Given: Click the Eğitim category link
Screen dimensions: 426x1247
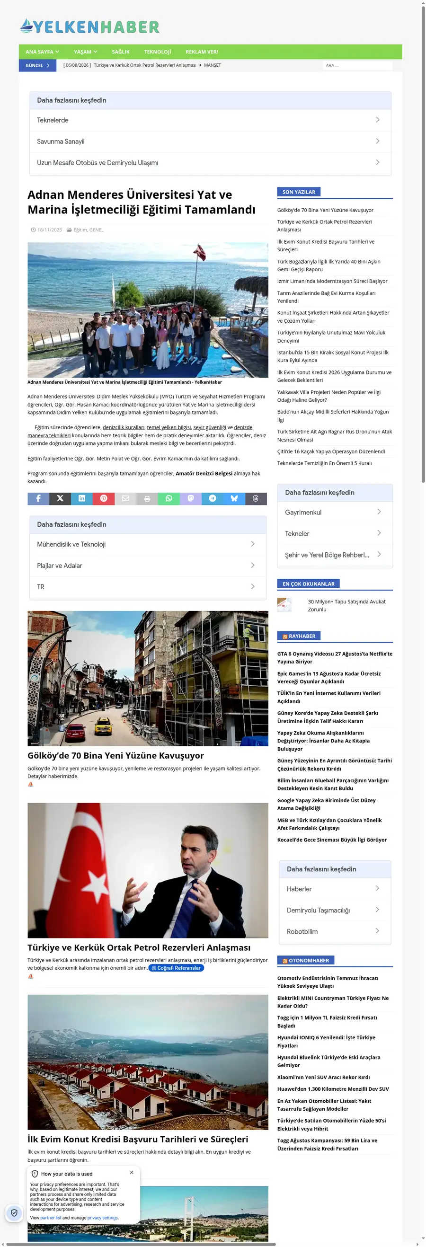Looking at the screenshot, I should [x=80, y=230].
